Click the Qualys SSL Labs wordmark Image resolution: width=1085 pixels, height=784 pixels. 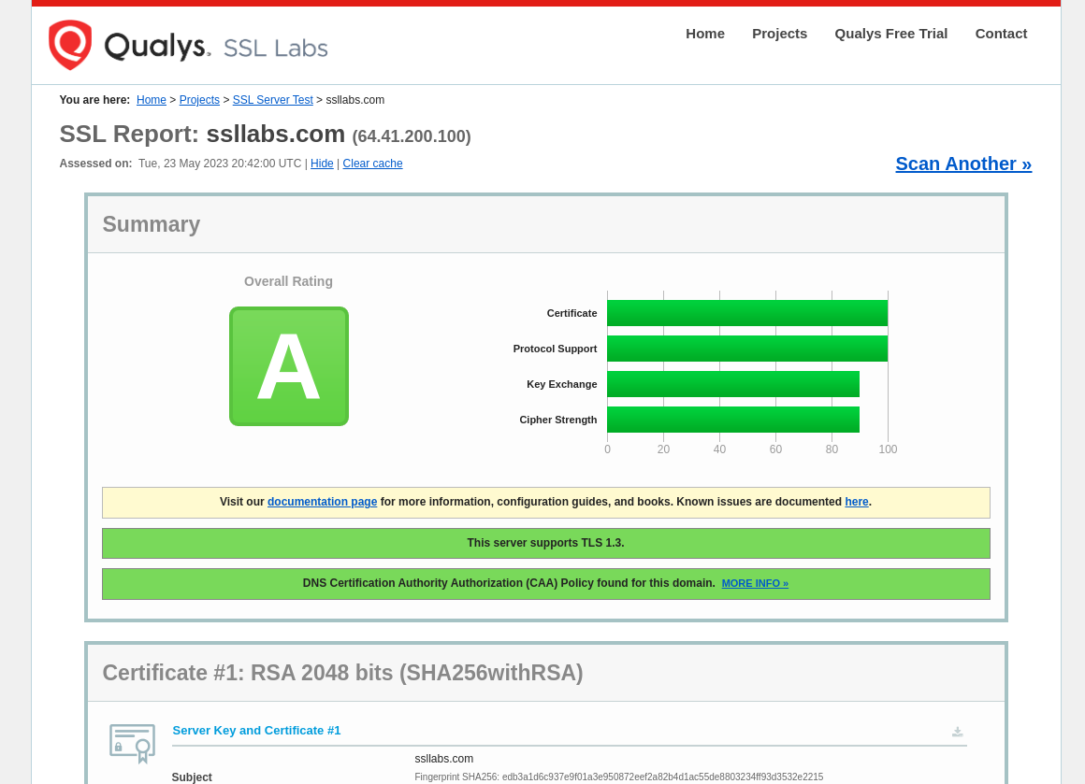(215, 47)
